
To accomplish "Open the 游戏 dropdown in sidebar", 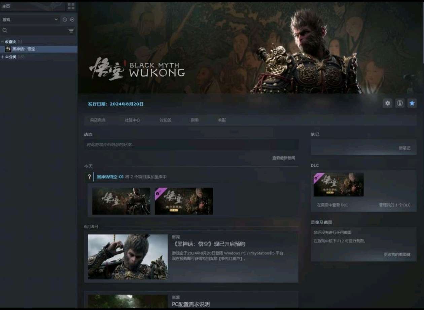I will coord(30,20).
